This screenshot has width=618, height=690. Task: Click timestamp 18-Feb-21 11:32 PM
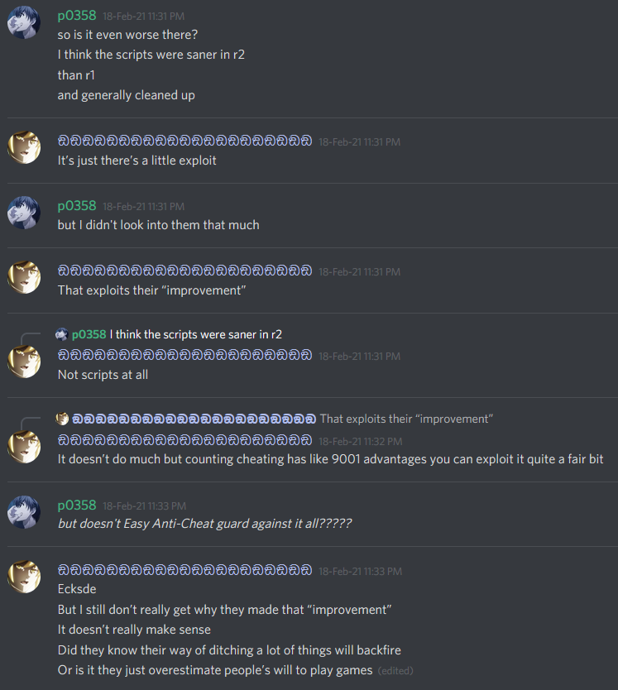coord(361,441)
